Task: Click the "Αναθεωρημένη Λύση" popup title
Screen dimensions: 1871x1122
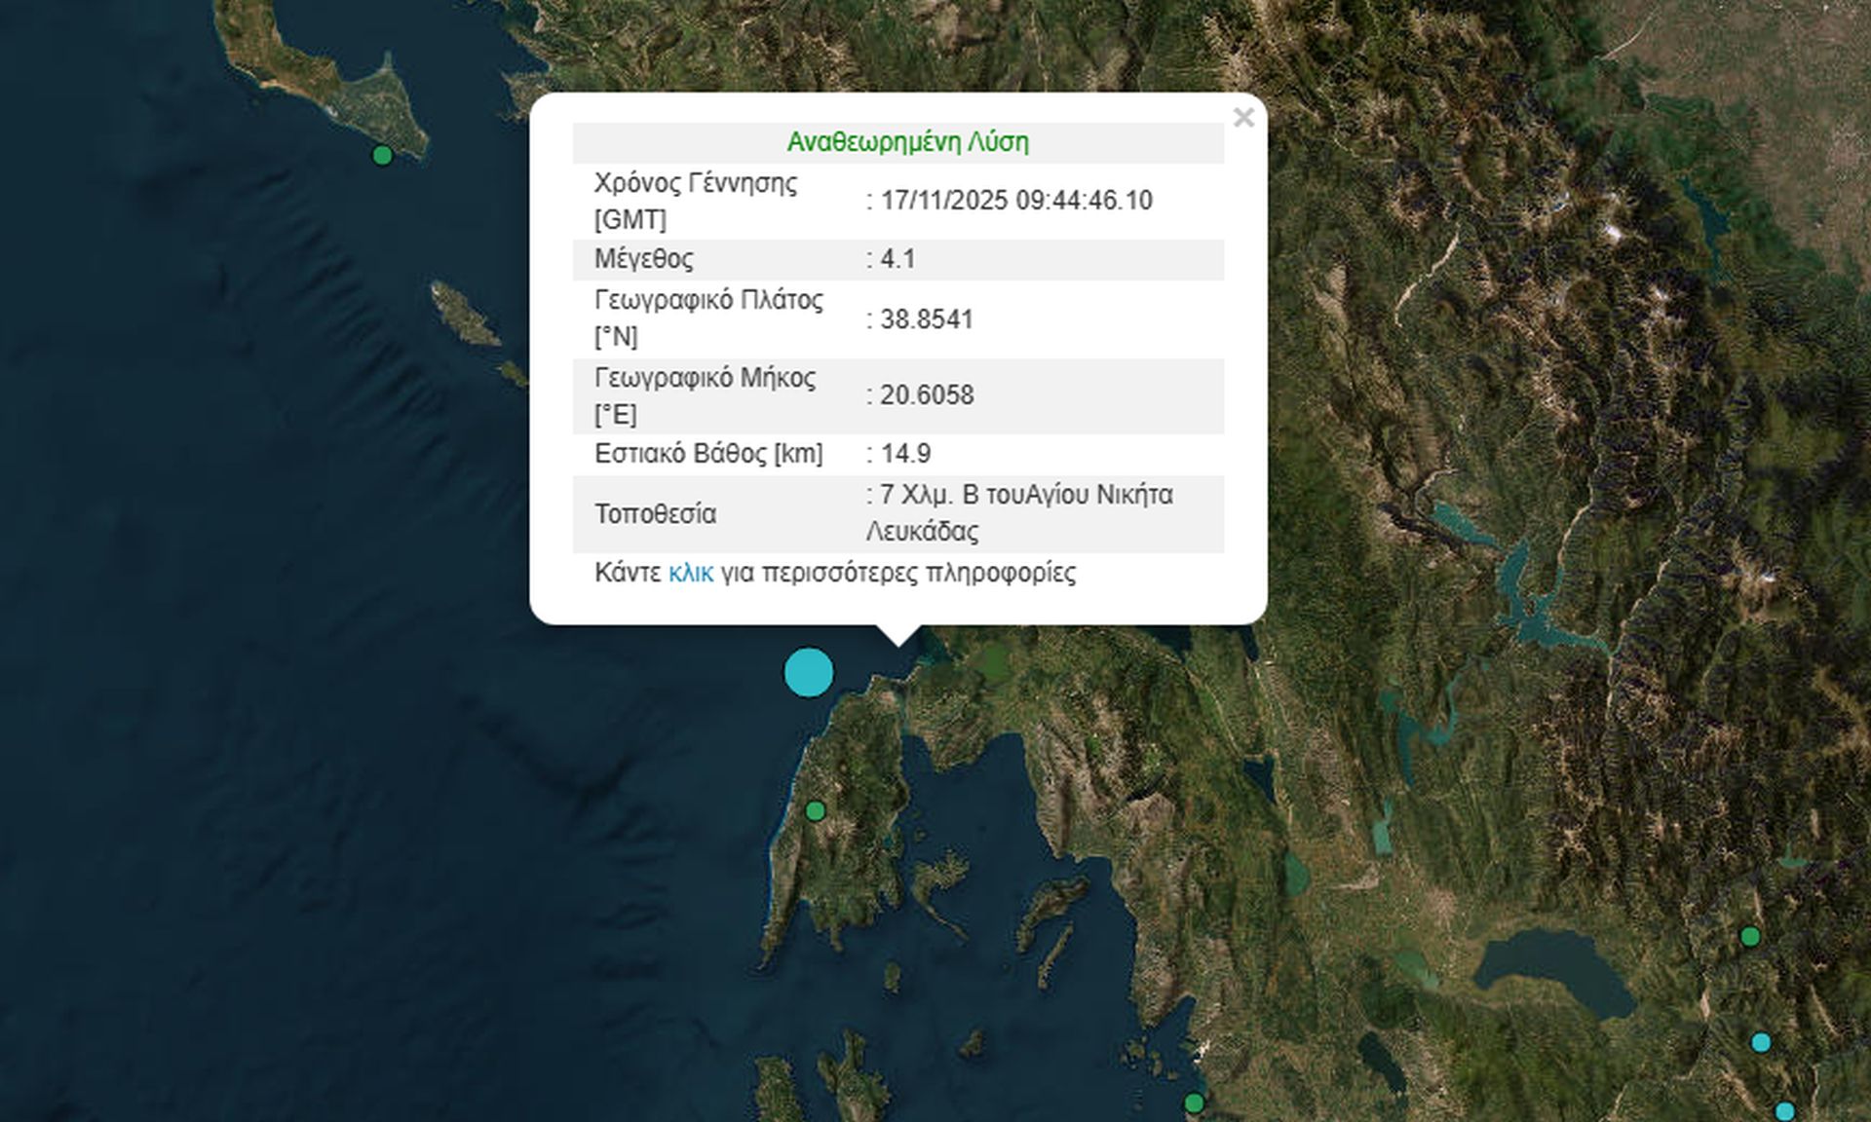Action: (907, 142)
